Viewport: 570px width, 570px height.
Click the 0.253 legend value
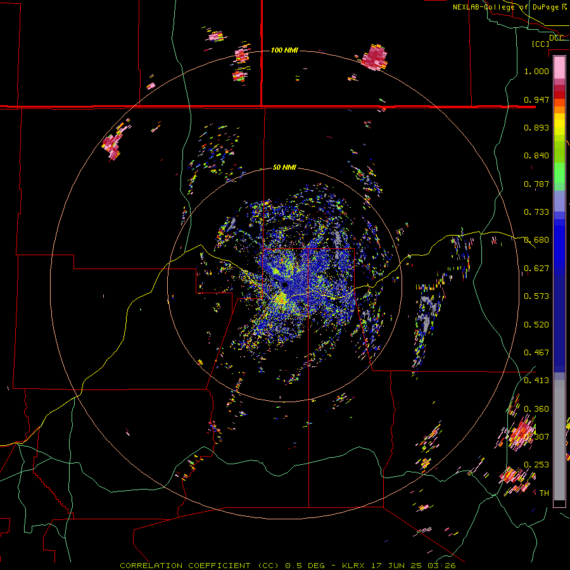536,465
